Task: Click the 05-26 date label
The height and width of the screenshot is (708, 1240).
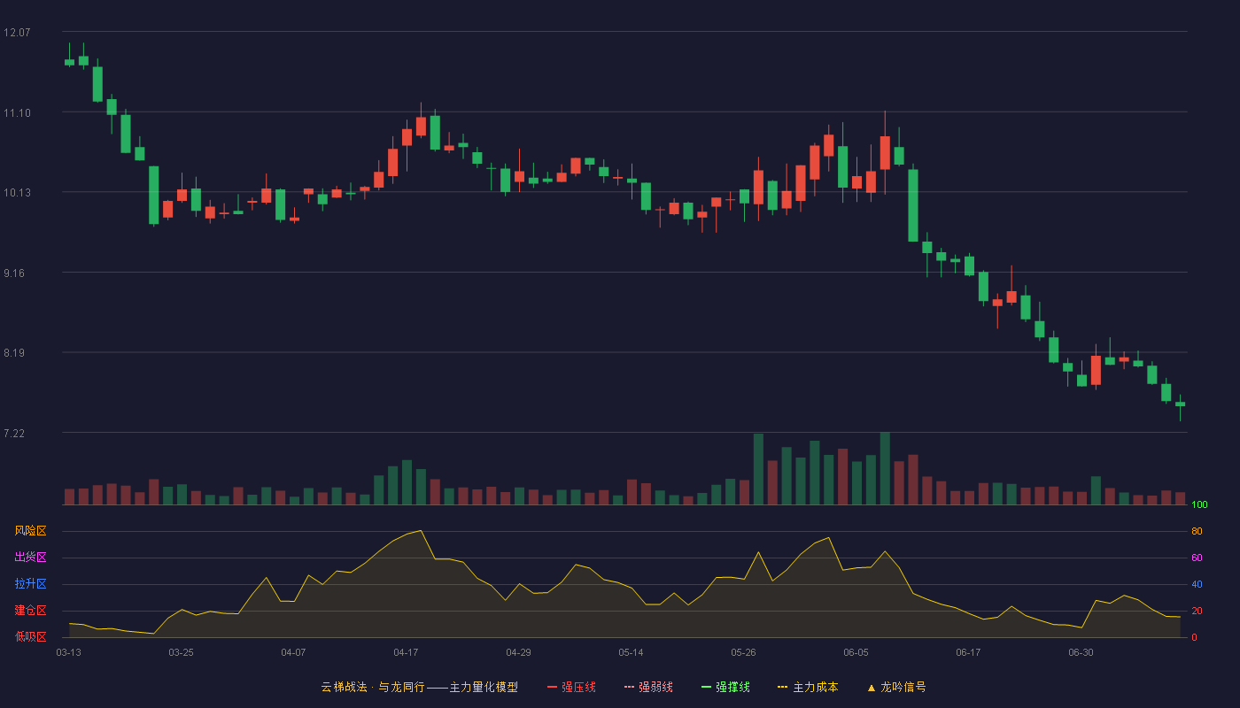Action: (743, 652)
